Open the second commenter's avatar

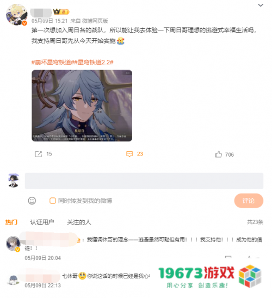click(x=13, y=280)
